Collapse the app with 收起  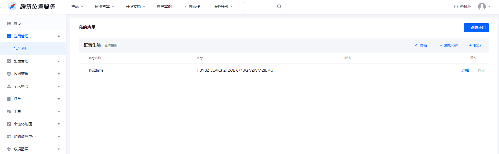pos(475,45)
